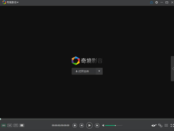The width and height of the screenshot is (174, 131).
Task: Enter fullscreen mode
Action: point(172,125)
